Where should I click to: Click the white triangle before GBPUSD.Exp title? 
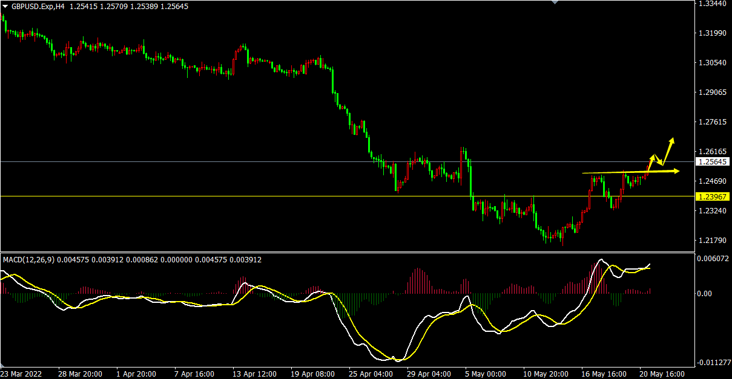coord(5,6)
